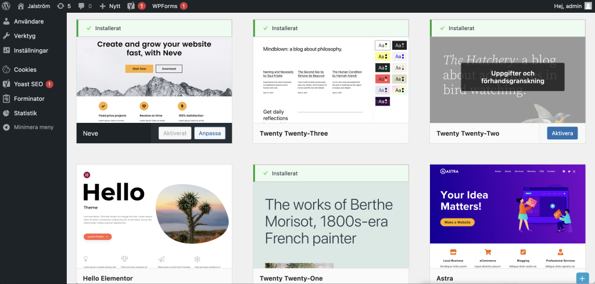Open the WordPress logo menu
This screenshot has width=595, height=284.
[x=6, y=6]
